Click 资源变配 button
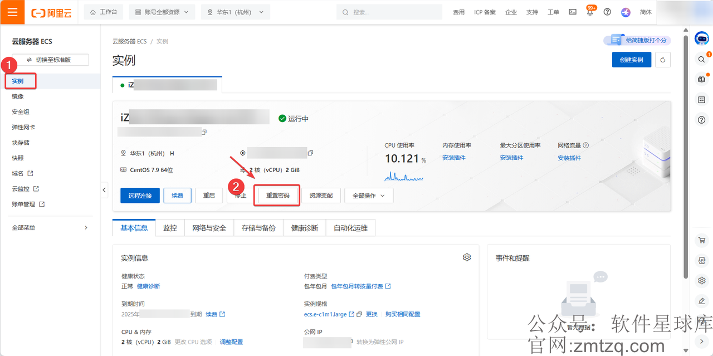The image size is (713, 356). (321, 196)
